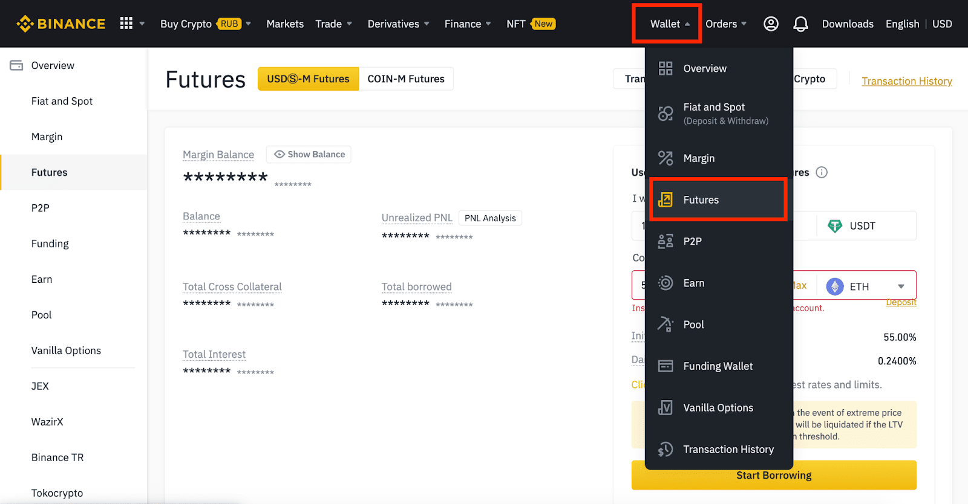This screenshot has height=504, width=968.
Task: Click the Start Borrowing button
Action: [x=774, y=475]
